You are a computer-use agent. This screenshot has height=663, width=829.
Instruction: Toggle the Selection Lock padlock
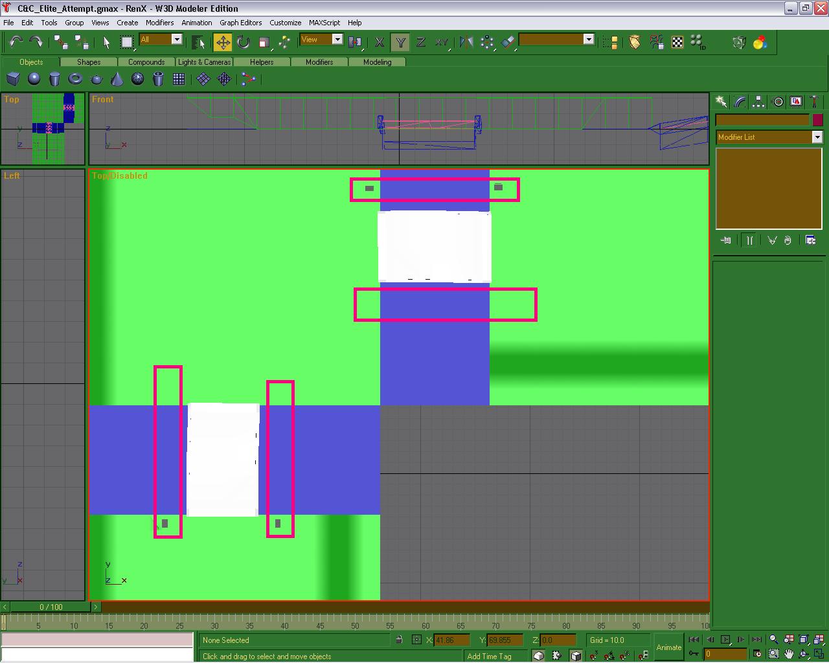tap(399, 640)
